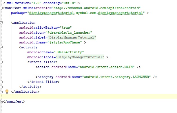The width and height of the screenshot is (177, 113).
Task: Click the @drawable/ic_launcher icon reference
Action: click(x=69, y=33)
